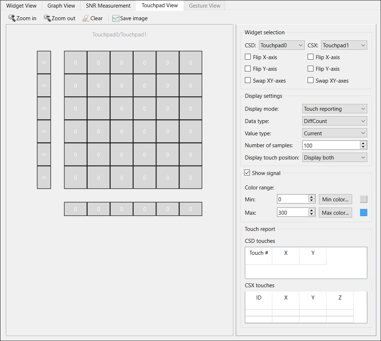Click the blue Max color swatch
The width and height of the screenshot is (381, 341).
[x=364, y=213]
